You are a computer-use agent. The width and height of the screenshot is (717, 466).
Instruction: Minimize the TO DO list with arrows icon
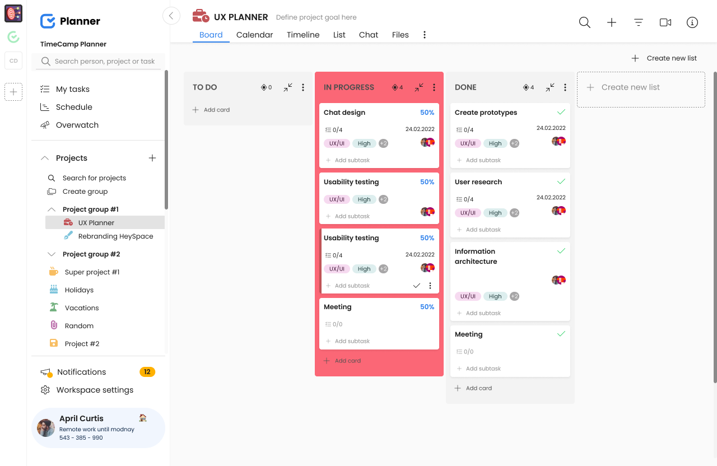tap(288, 87)
